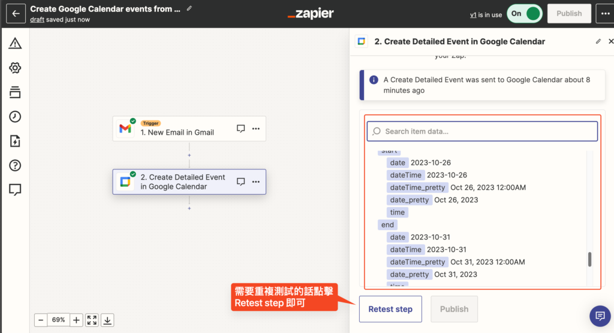Viewport: 614px width, 333px height.
Task: Click the Retest step button
Action: click(x=390, y=309)
